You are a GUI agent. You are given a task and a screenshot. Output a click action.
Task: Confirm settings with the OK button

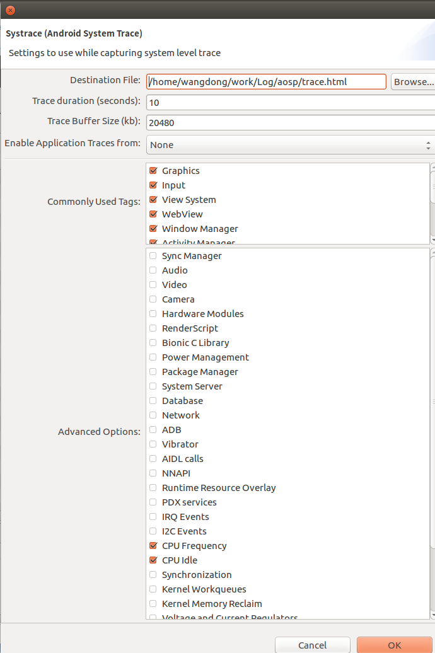(394, 645)
